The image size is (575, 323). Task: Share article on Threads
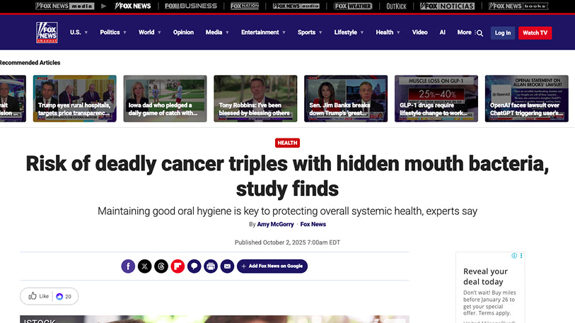coord(161,266)
